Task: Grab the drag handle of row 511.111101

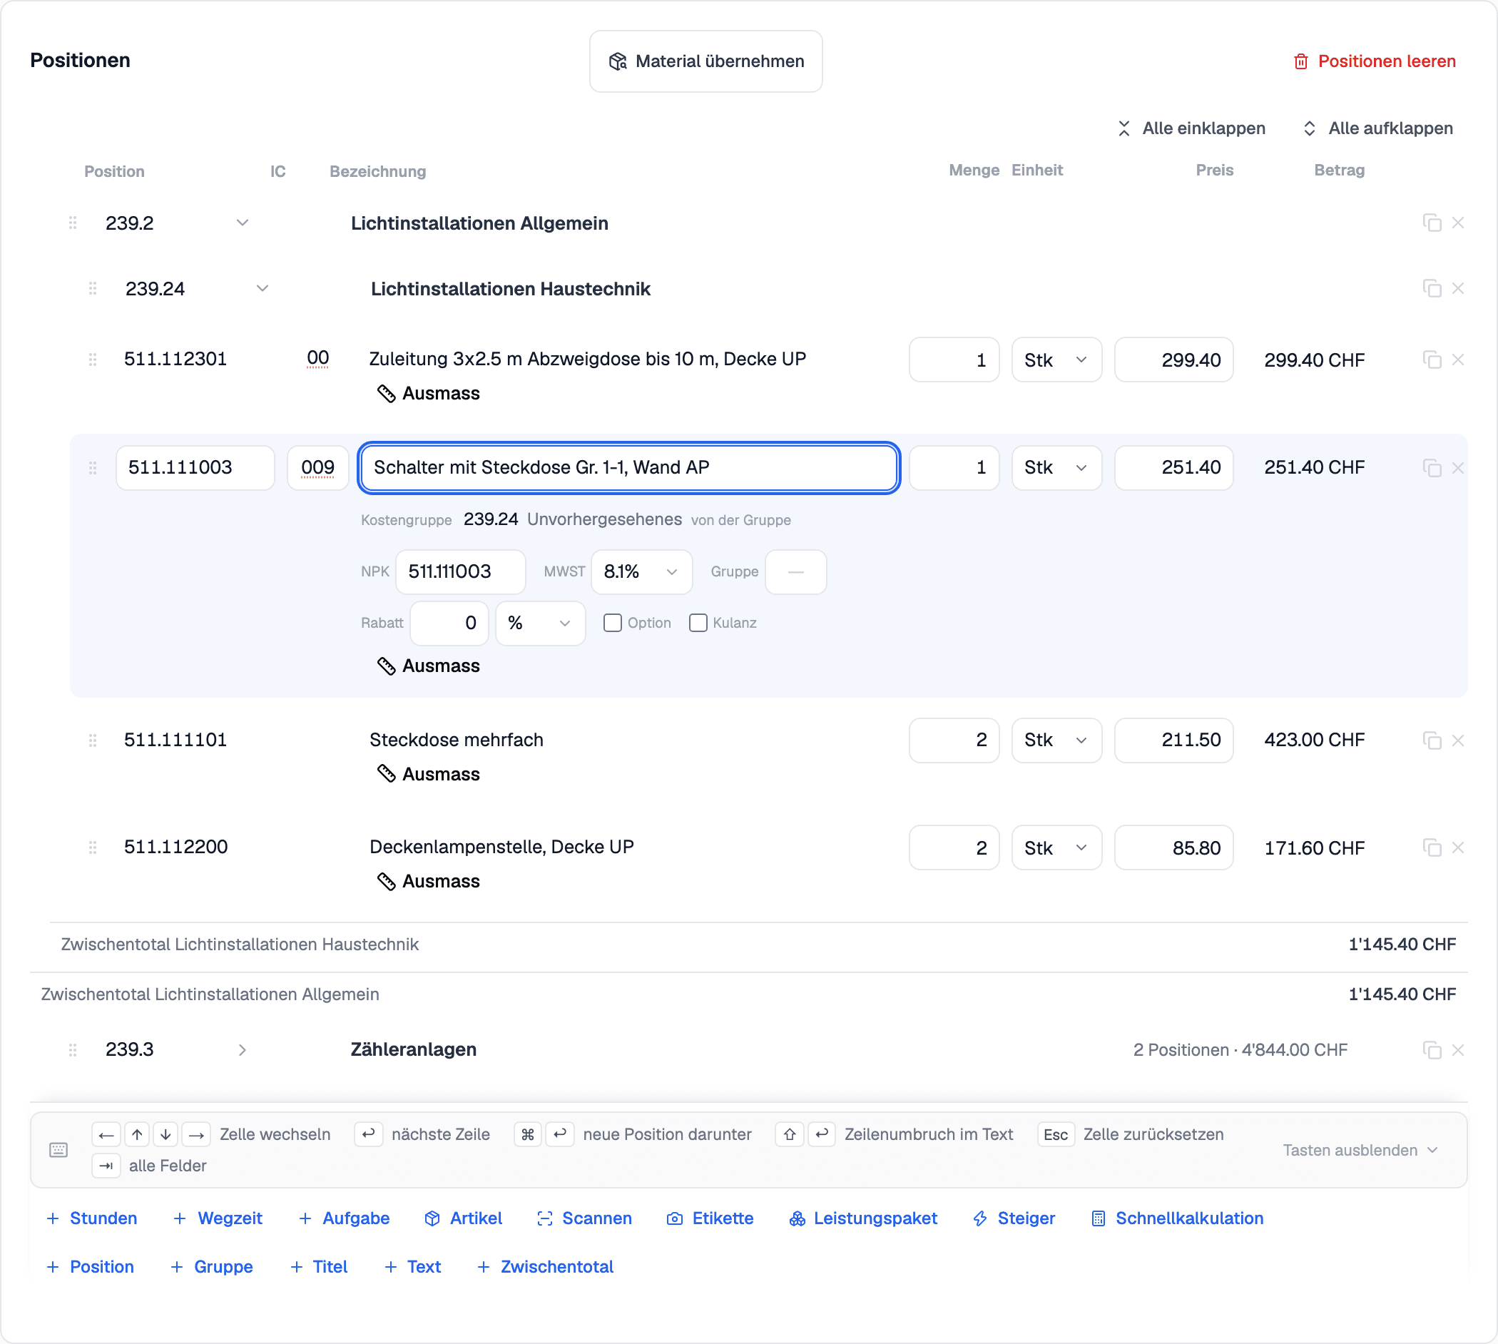Action: coord(92,740)
